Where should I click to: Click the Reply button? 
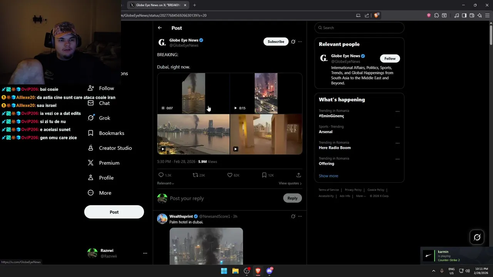click(292, 198)
